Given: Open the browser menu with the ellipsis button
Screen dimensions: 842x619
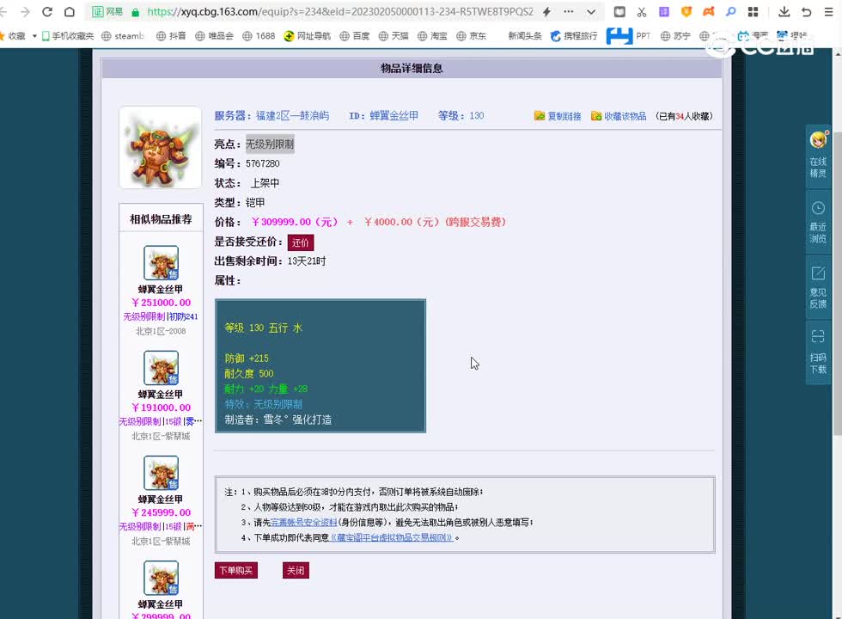Looking at the screenshot, I should pos(567,13).
